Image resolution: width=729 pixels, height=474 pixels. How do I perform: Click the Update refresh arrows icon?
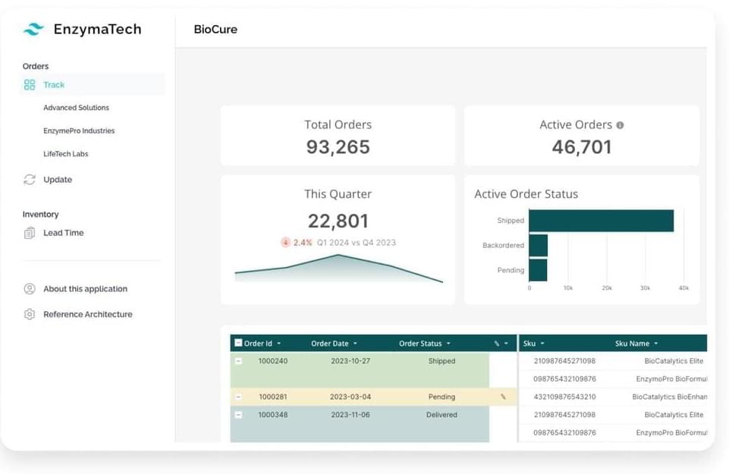click(30, 180)
